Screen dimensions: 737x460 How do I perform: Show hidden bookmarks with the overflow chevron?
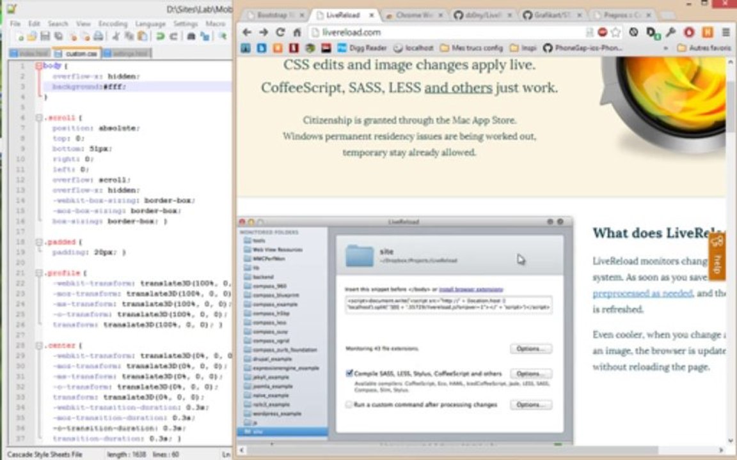click(x=665, y=48)
